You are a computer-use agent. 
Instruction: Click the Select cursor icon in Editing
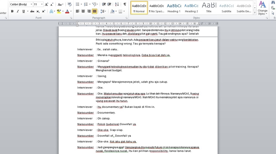click(x=273, y=13)
